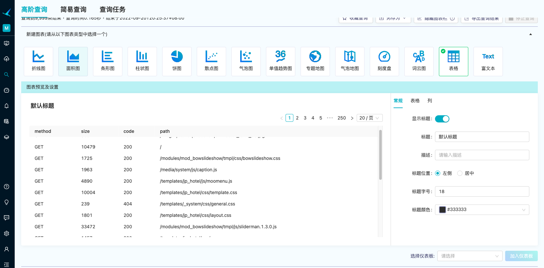Click the size column header
Viewport: 544px width, 268px height.
[85, 131]
